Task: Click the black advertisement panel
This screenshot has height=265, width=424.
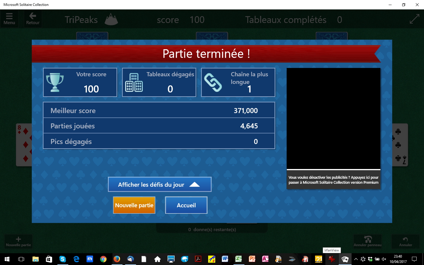Action: tap(333, 119)
